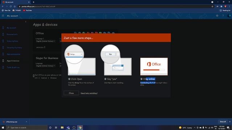The height and width of the screenshot is (130, 232).
Task: Open the Windows Start menu
Action: pyautogui.click(x=3, y=127)
